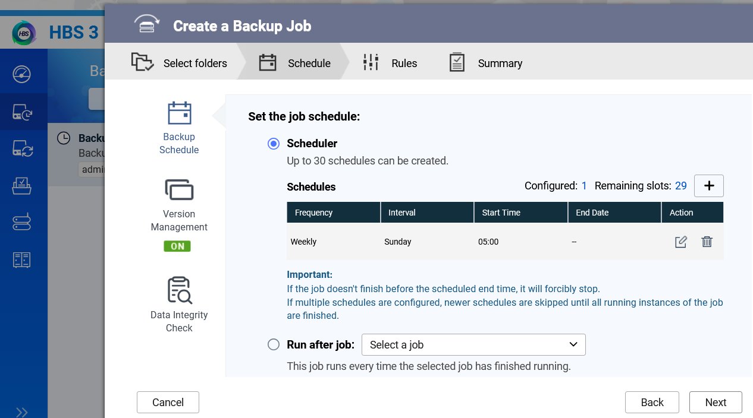753x418 pixels.
Task: Open the Storage Spaces sidebar icon
Action: pyautogui.click(x=22, y=223)
